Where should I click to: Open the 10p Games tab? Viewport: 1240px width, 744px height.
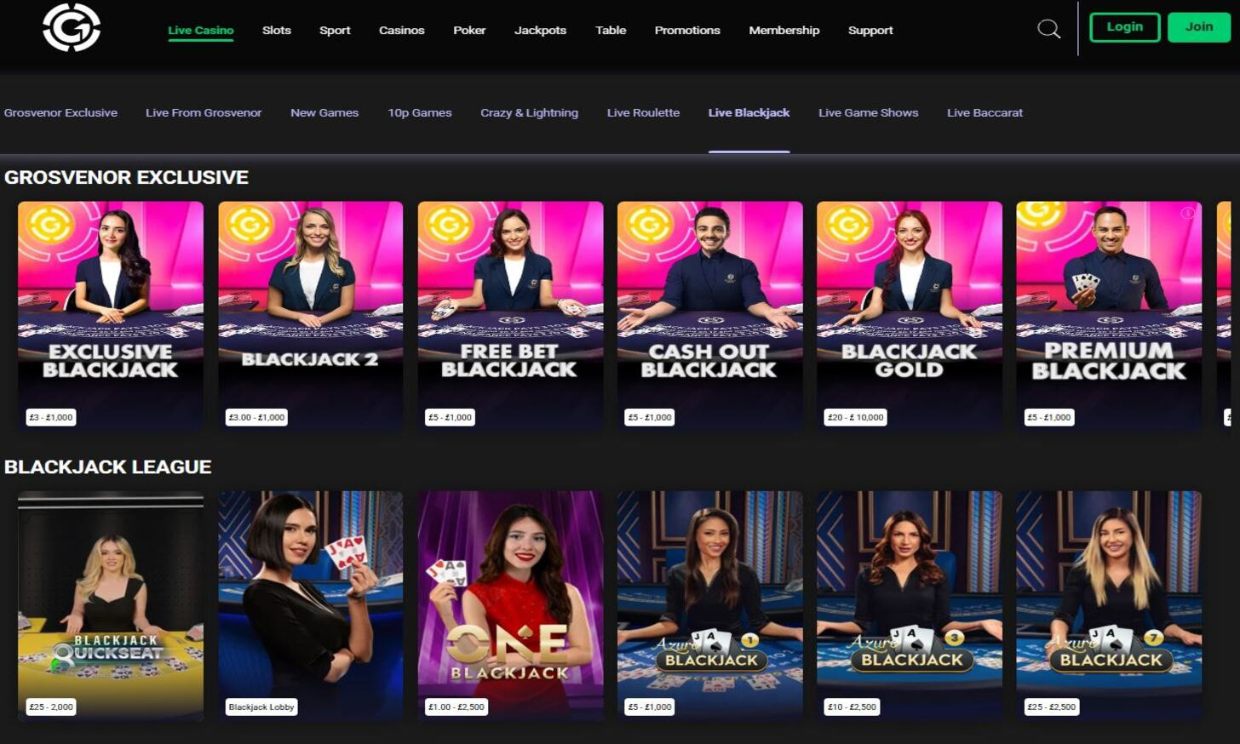pos(419,112)
